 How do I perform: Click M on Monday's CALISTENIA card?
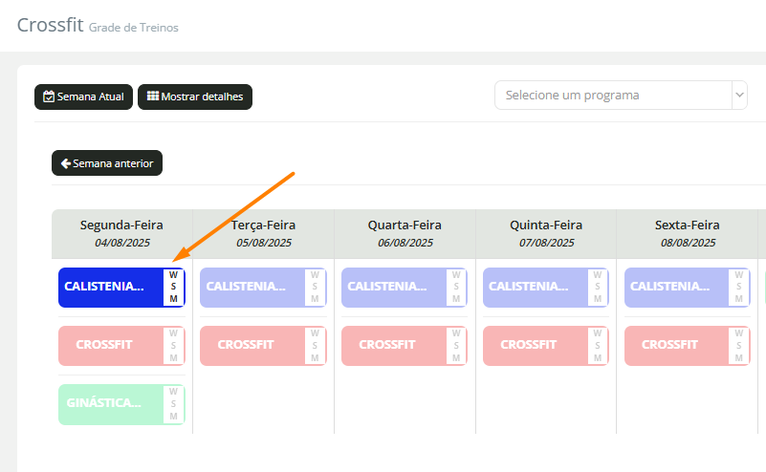click(173, 299)
